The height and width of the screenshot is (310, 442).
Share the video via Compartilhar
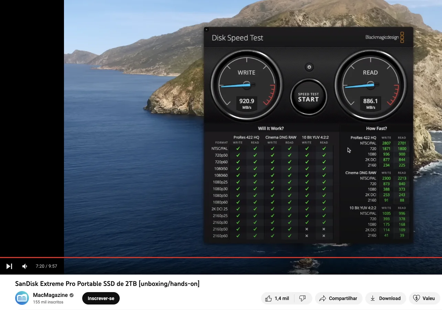coord(338,298)
